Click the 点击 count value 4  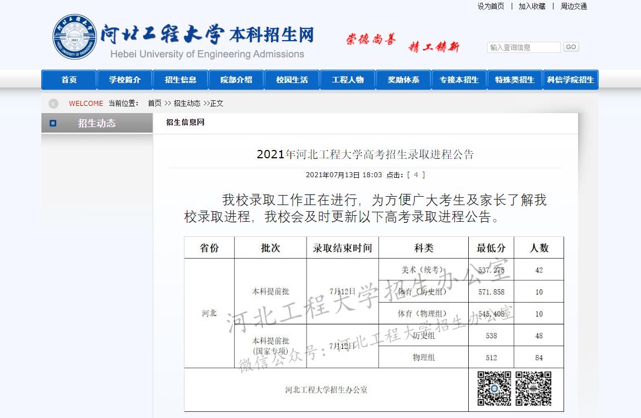point(416,175)
